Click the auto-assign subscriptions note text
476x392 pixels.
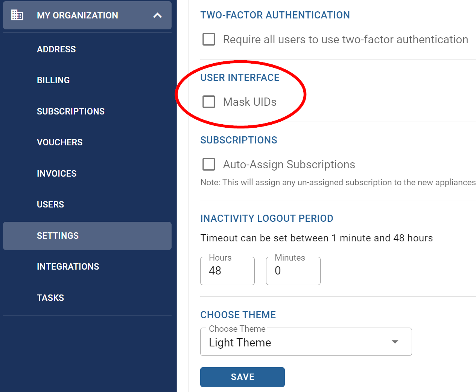338,183
